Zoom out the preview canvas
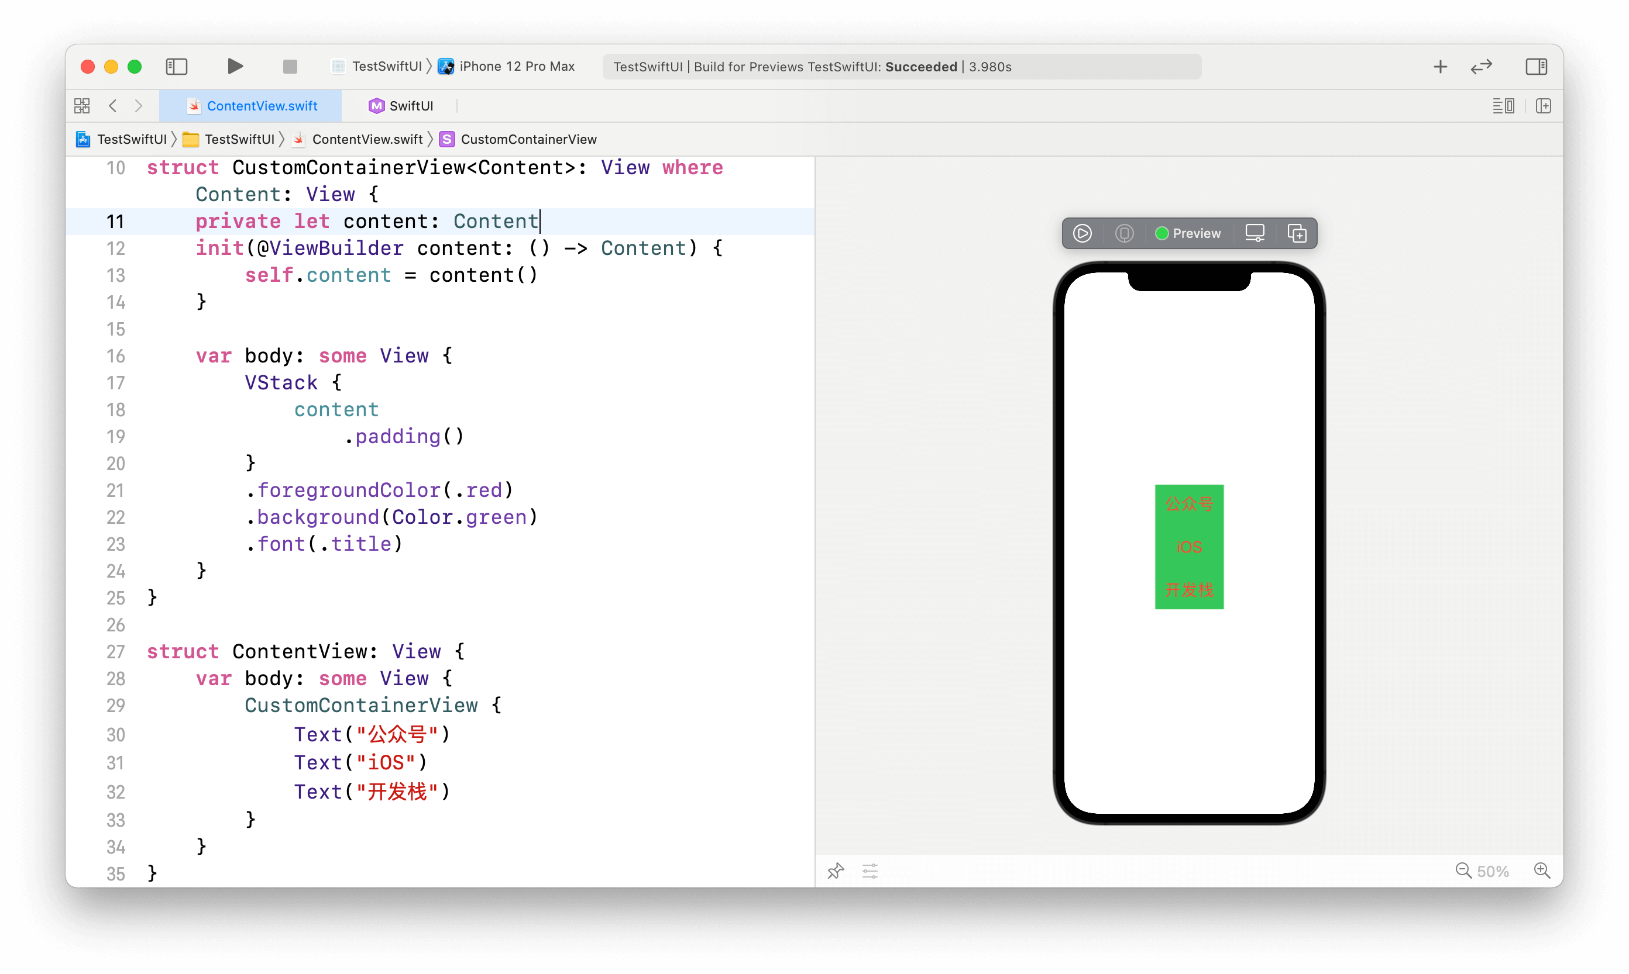1629x974 pixels. pyautogui.click(x=1463, y=871)
